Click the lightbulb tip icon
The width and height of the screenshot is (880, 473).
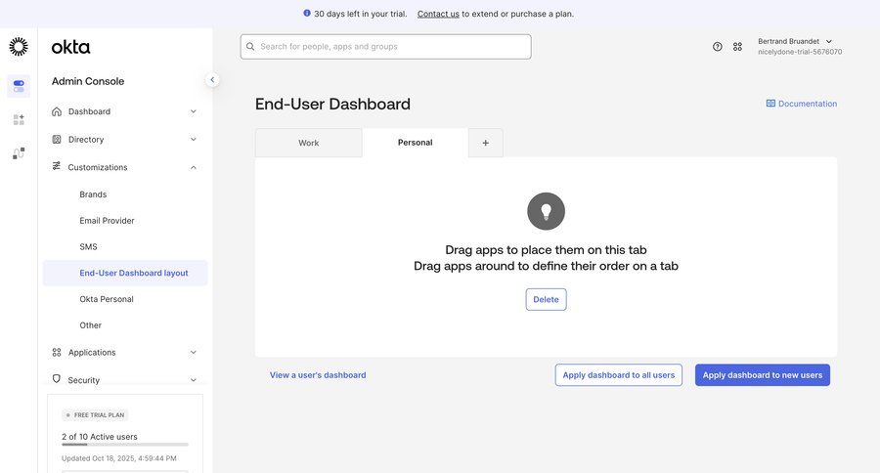(x=546, y=211)
